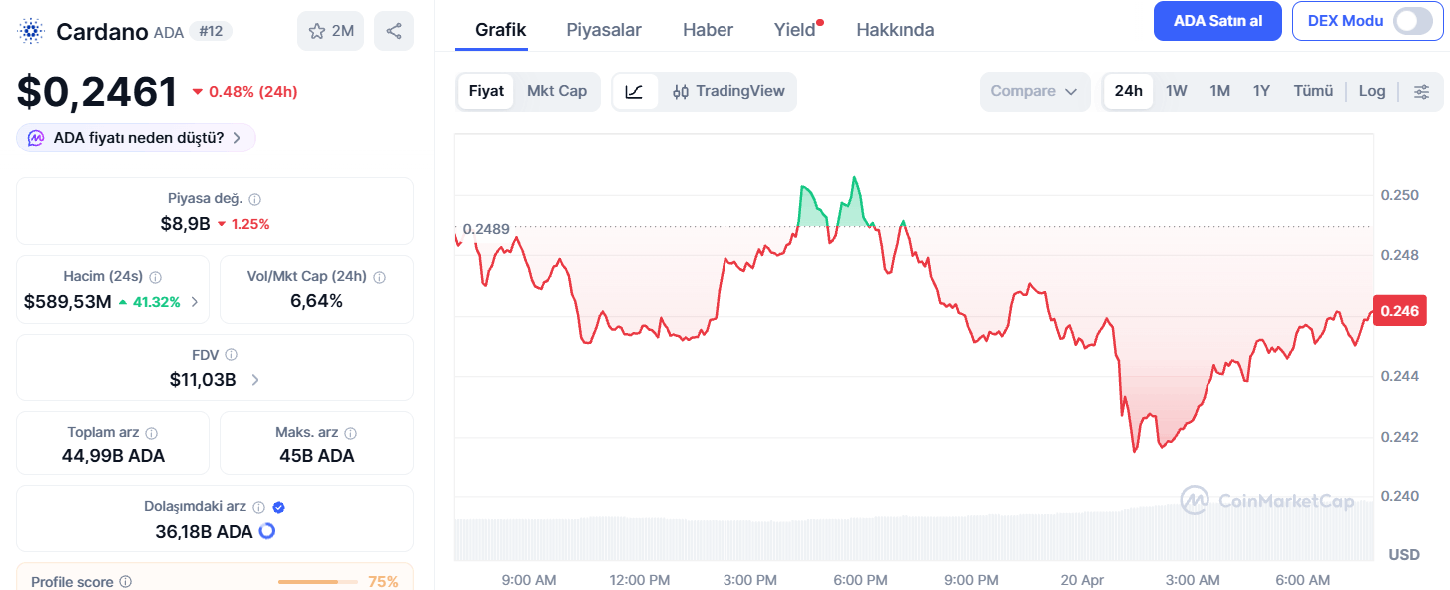Screen dimensions: 1450x590
Task: Click the $589,53M volume value
Action: coord(67,301)
